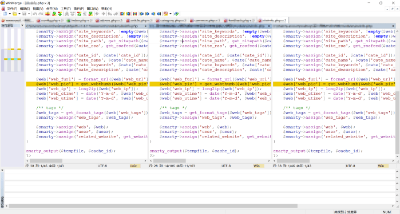Open the New document dropdown arrow

pyautogui.click(x=10, y=14)
